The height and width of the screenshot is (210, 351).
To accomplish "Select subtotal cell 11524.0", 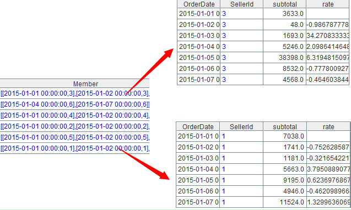I will click(x=285, y=202).
